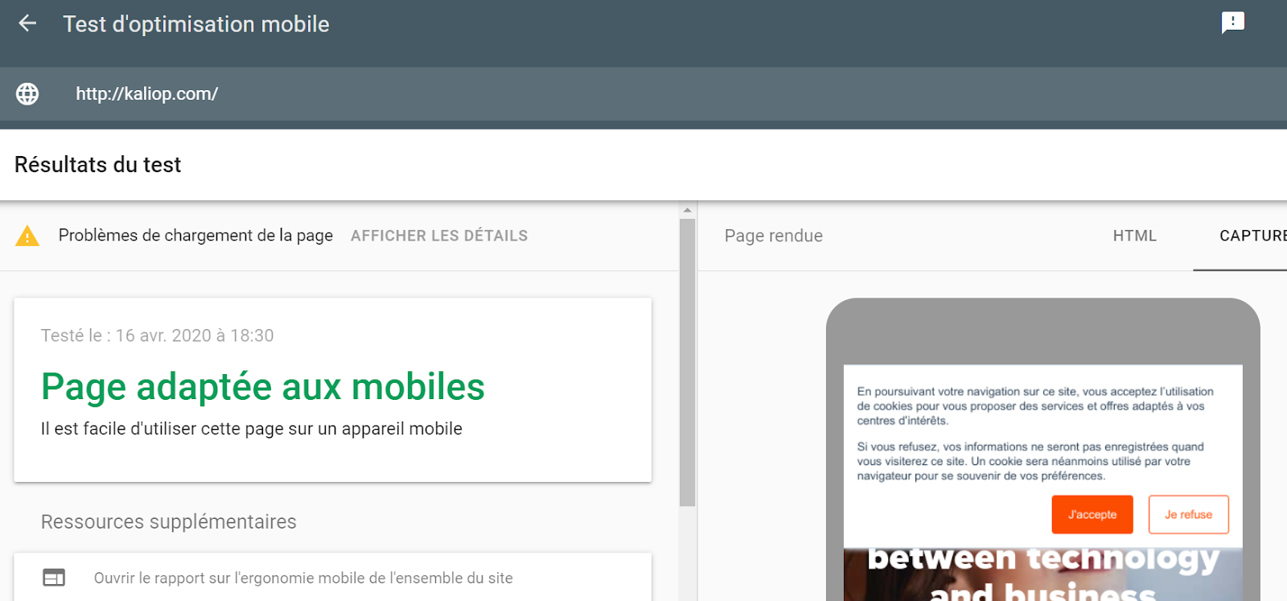Click the 'Page adaptée aux mobiles' heading
This screenshot has height=601, width=1287.
click(x=263, y=387)
